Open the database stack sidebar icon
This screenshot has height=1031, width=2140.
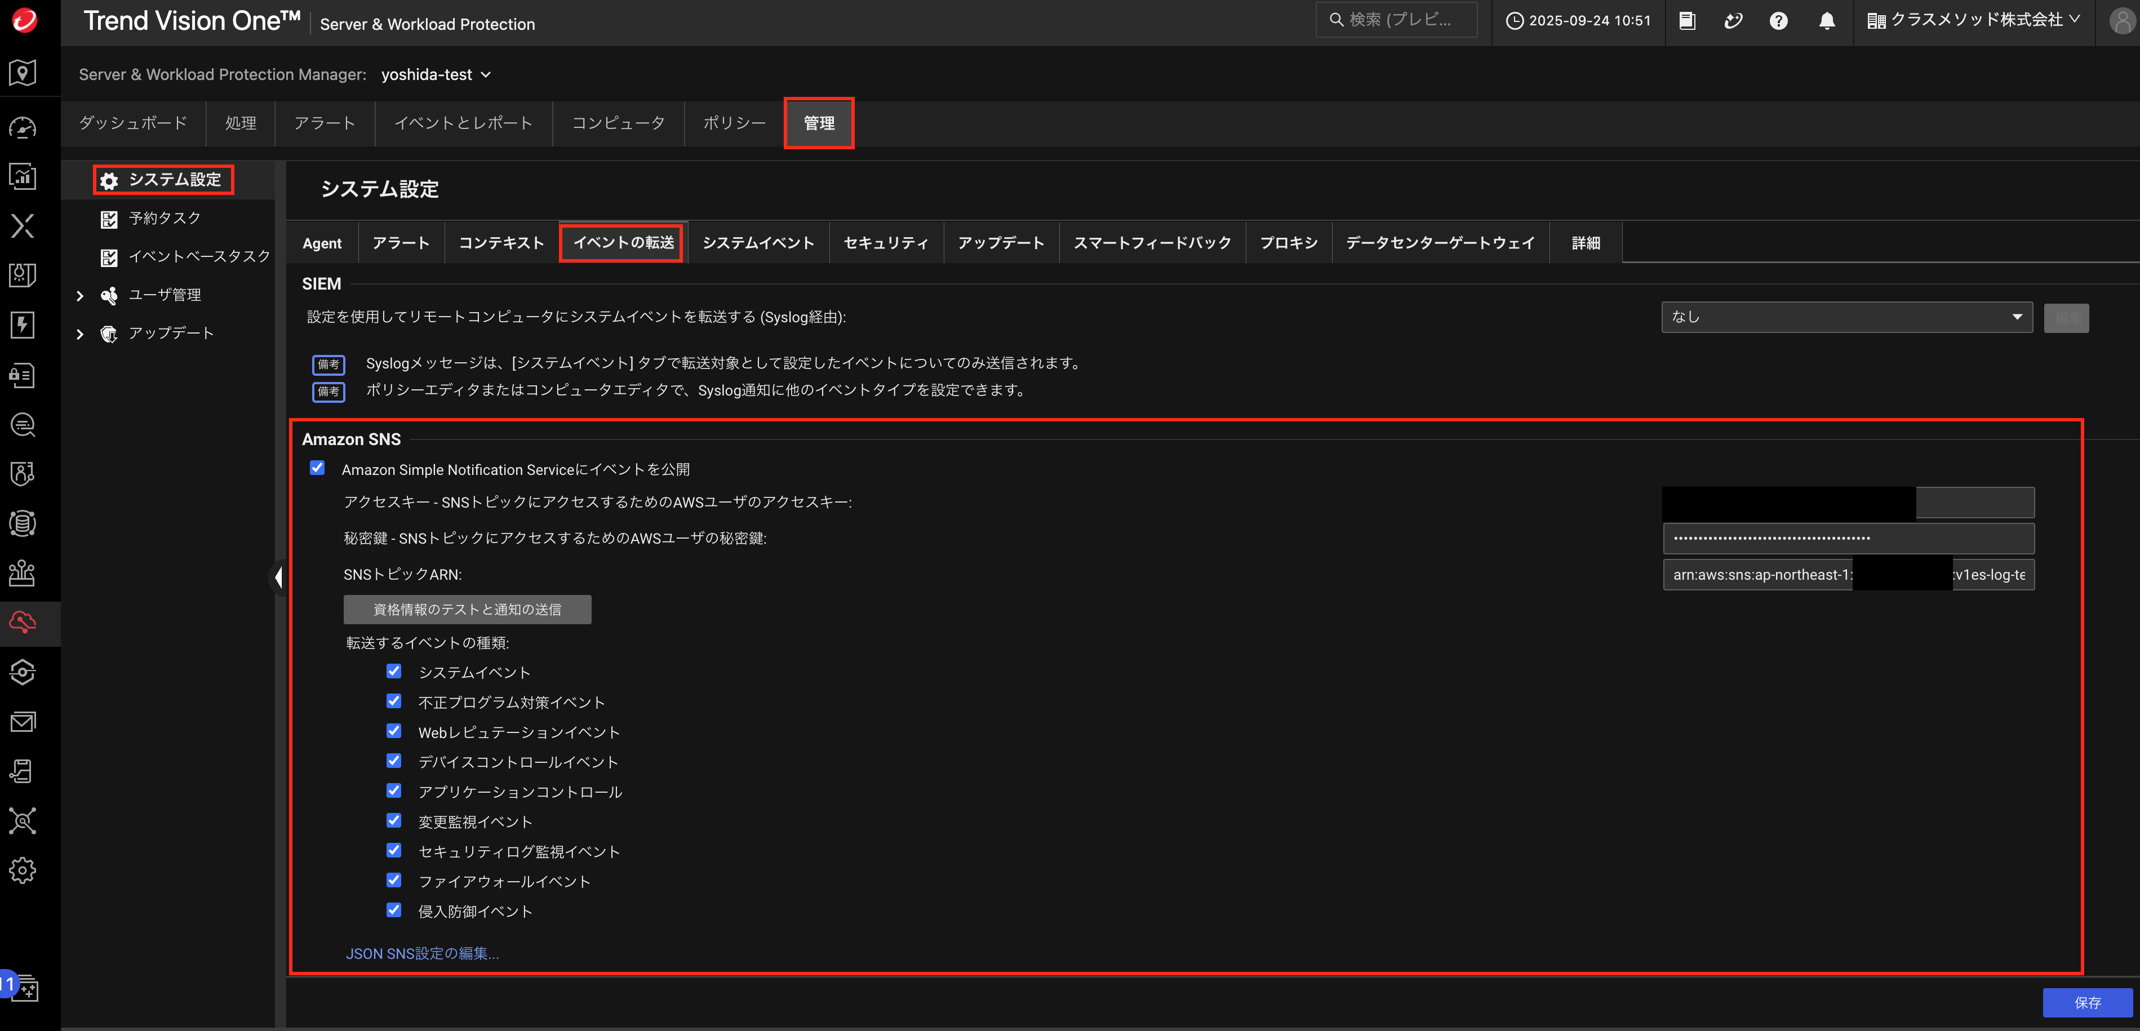23,523
